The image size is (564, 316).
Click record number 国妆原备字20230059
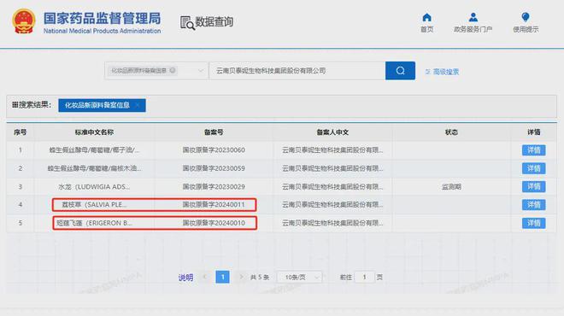tap(214, 168)
